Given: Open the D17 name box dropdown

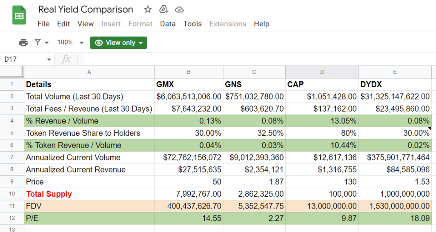Looking at the screenshot, I should 49,60.
